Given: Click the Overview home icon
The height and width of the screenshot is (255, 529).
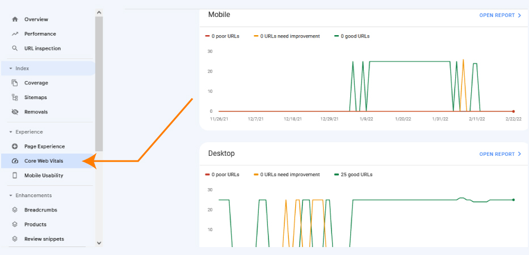Looking at the screenshot, I should point(15,19).
